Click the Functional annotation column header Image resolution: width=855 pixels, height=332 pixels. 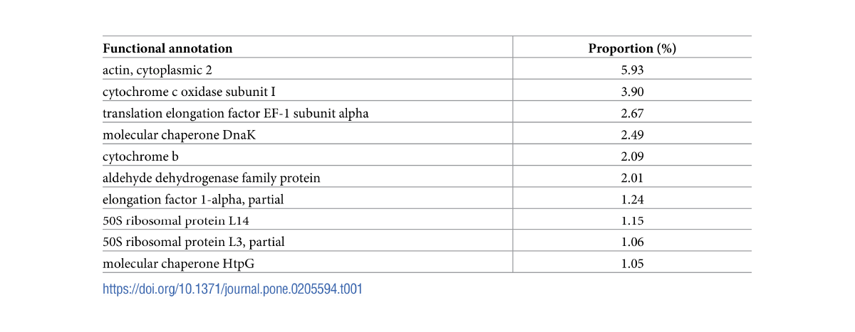167,48
